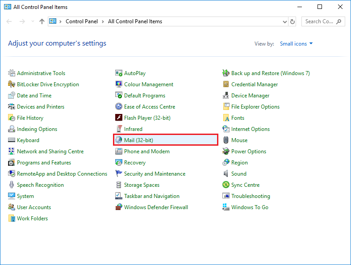
Task: Open the RemoteApp and Desktop Connections link
Action: (x=62, y=174)
